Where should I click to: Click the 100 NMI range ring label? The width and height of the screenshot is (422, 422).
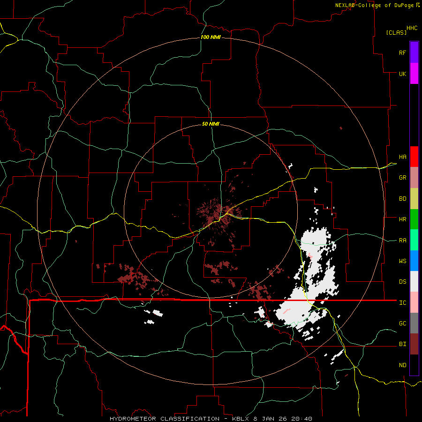tap(211, 37)
